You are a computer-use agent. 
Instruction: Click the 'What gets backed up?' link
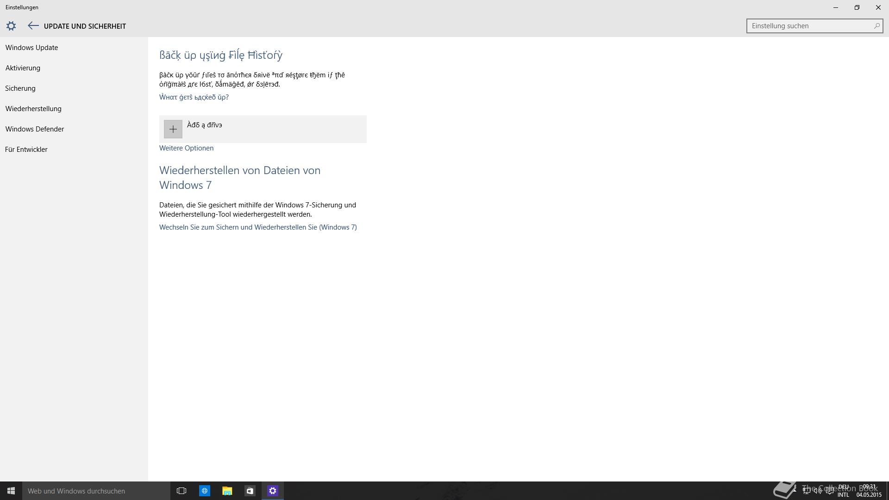coord(194,97)
